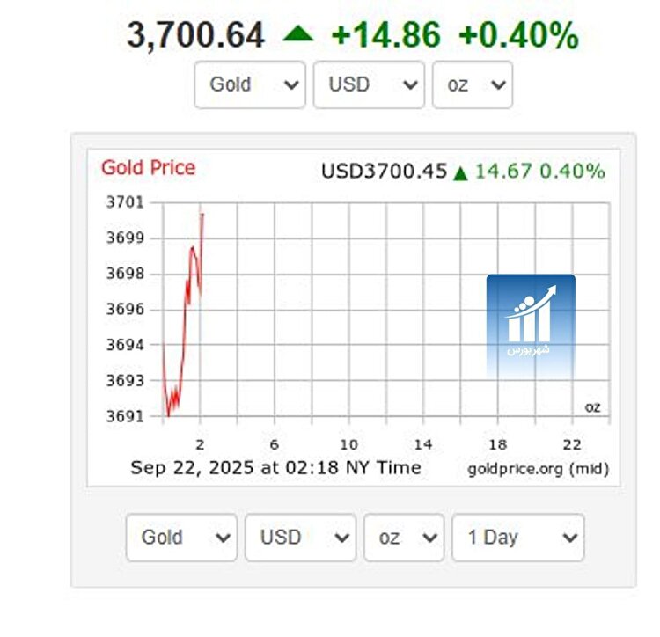This screenshot has height=637, width=660.
Task: Click the 18 hour mark on time axis
Action: [498, 444]
